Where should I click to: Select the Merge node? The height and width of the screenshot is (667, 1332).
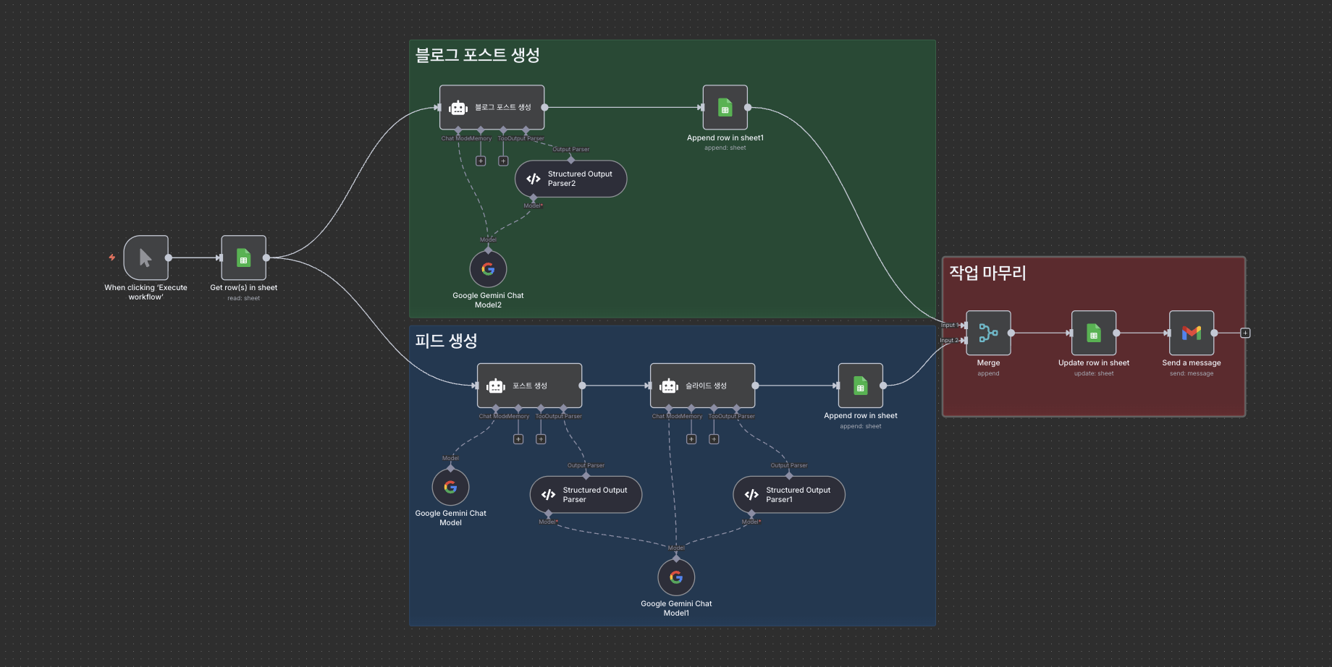[988, 333]
